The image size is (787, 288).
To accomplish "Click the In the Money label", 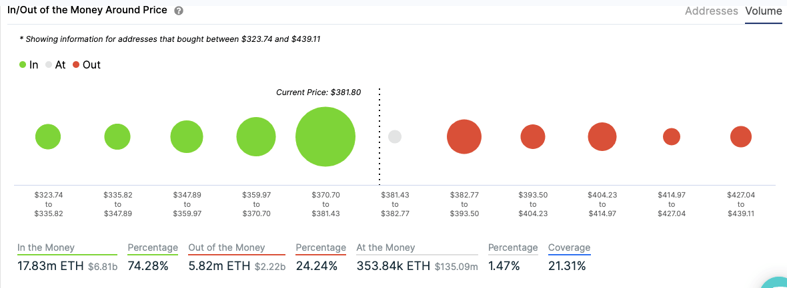I will click(46, 247).
